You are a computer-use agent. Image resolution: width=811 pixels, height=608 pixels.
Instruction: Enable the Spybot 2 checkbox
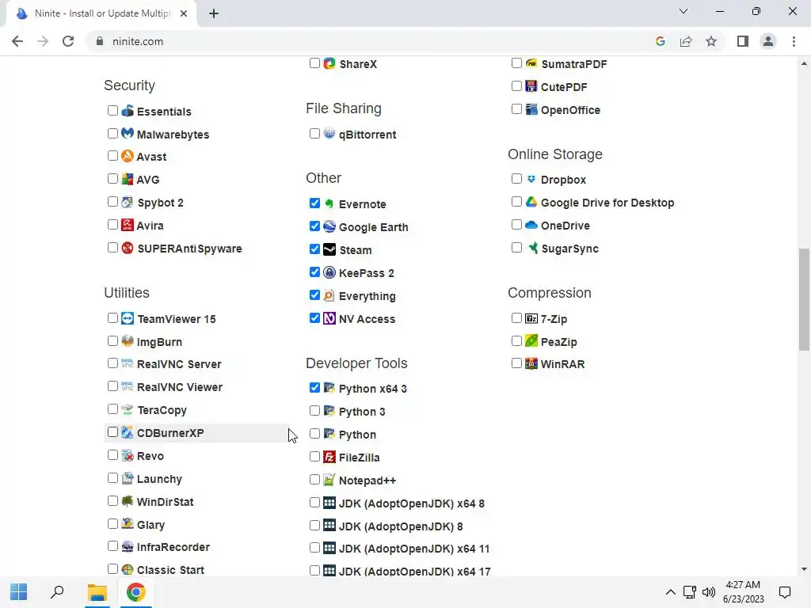(112, 202)
